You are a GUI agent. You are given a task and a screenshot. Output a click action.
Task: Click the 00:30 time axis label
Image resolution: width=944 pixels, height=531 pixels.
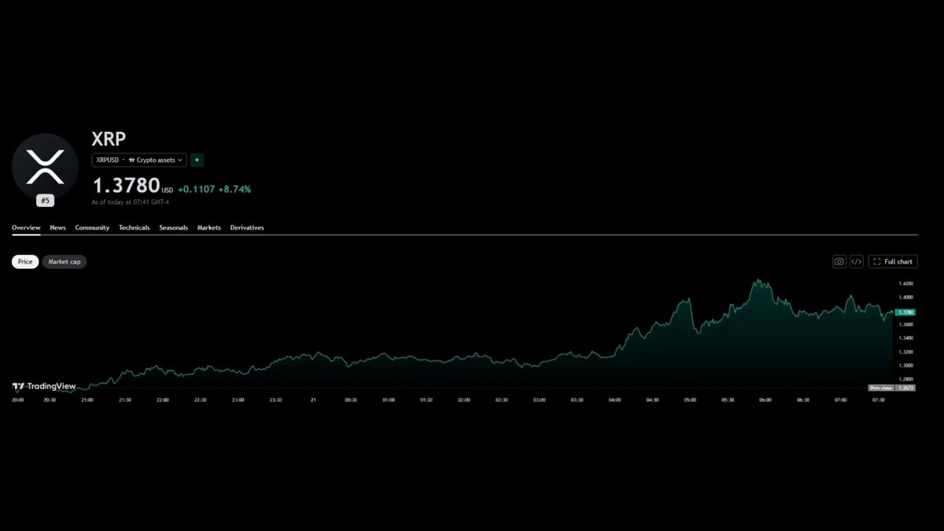click(351, 400)
